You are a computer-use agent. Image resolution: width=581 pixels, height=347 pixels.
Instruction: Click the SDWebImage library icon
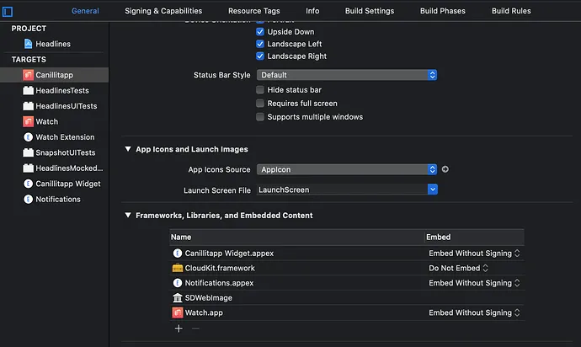tap(178, 297)
